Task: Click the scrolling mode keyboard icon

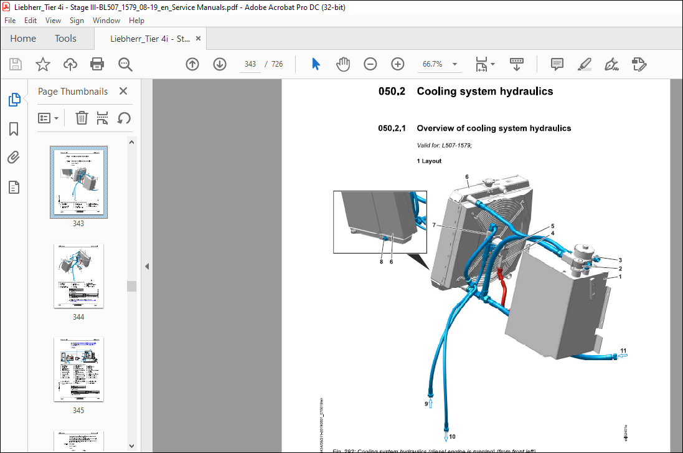Action: (x=516, y=64)
